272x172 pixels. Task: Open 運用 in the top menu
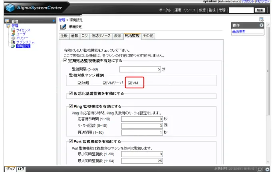(178, 10)
